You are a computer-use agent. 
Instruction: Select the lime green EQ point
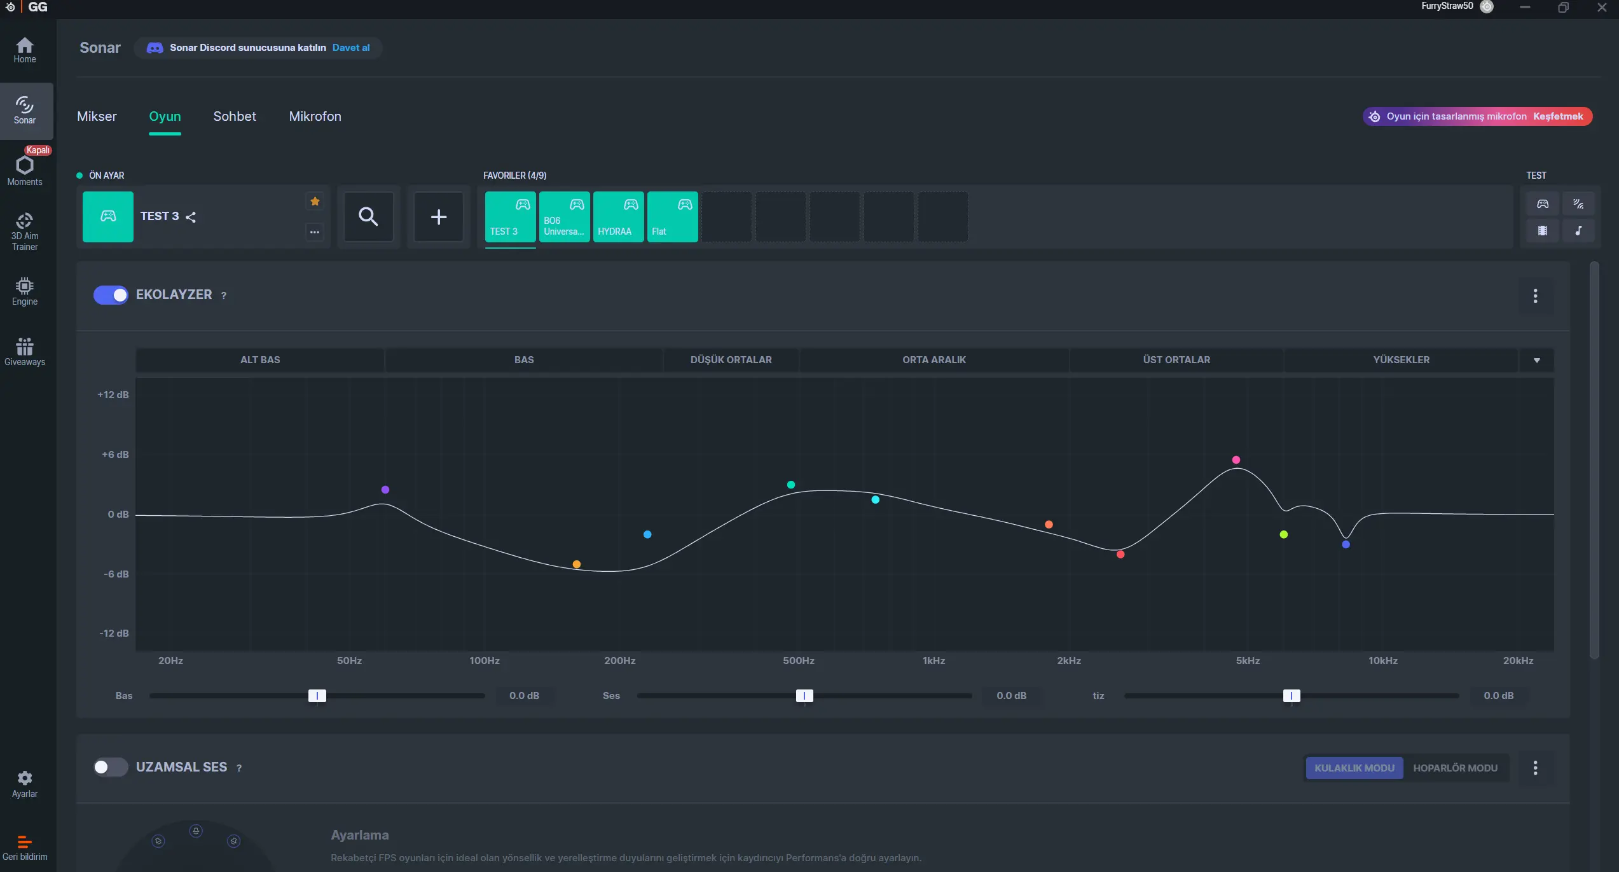(x=1284, y=534)
